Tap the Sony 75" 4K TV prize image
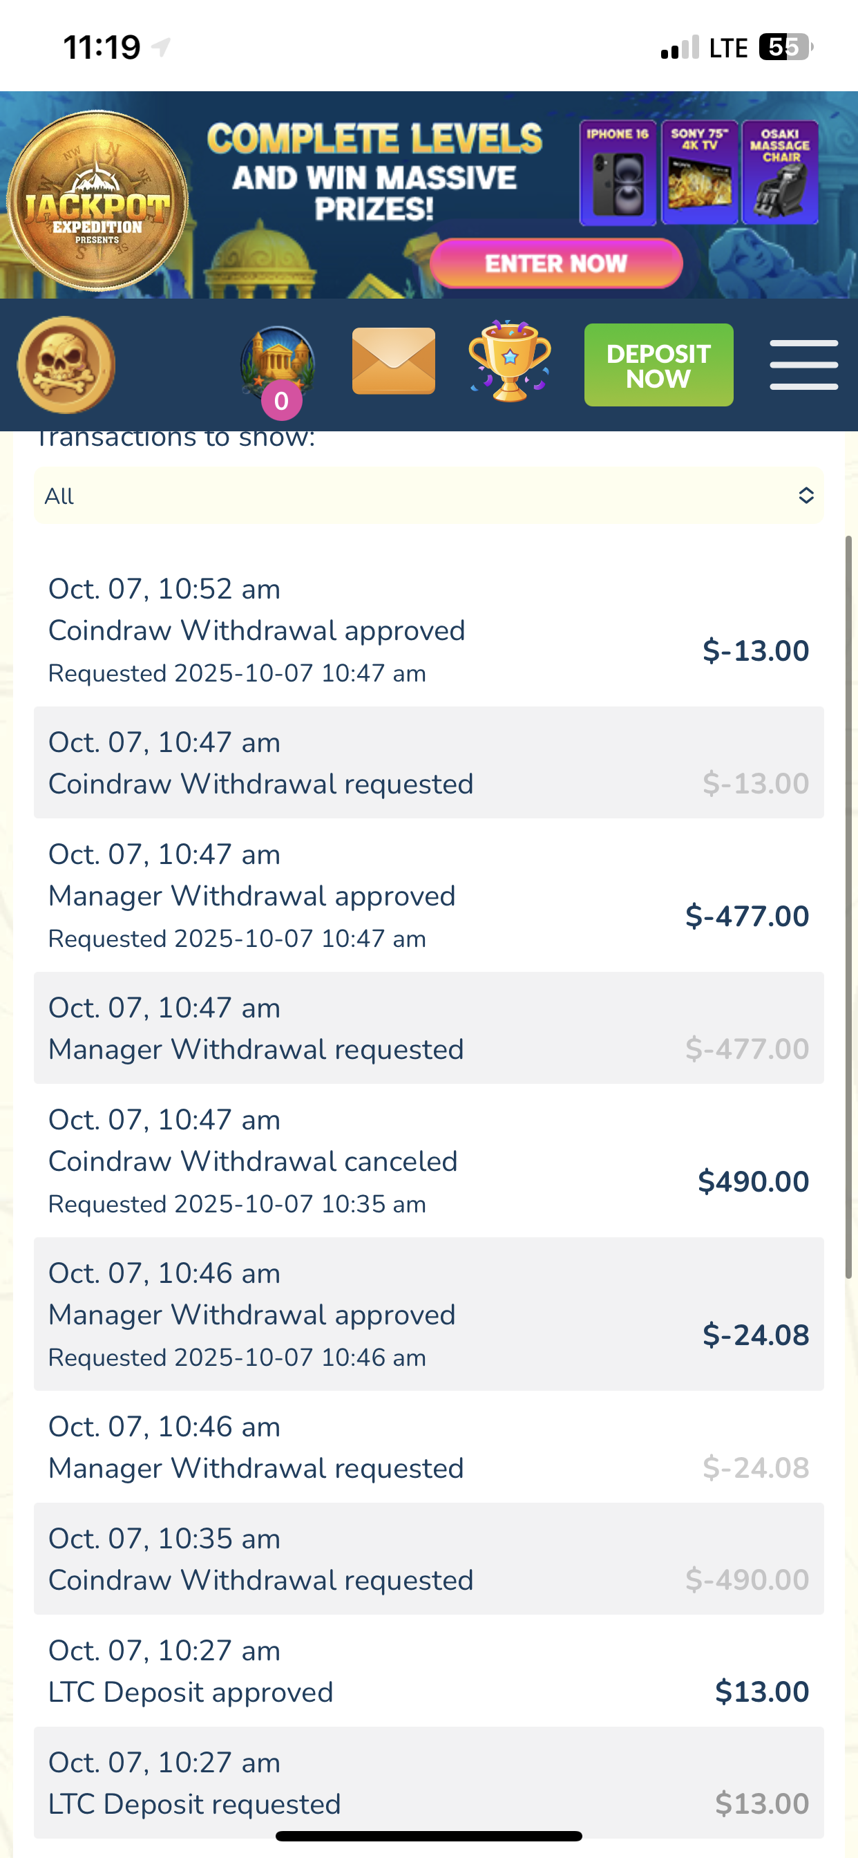This screenshot has width=858, height=1858. [x=699, y=173]
